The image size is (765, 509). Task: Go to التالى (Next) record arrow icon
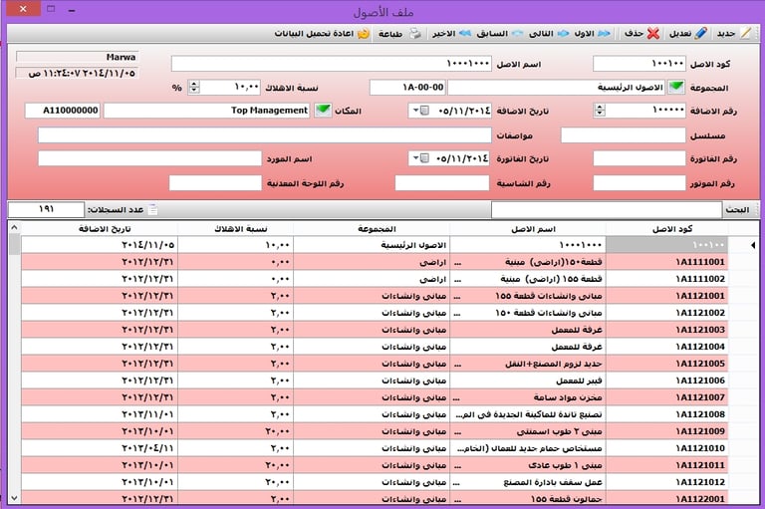point(563,33)
